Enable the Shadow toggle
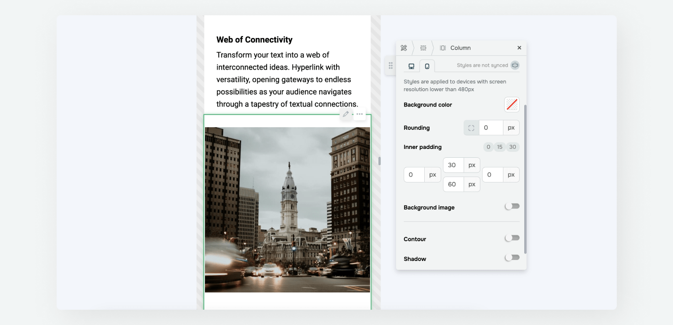This screenshot has width=673, height=325. click(x=512, y=258)
